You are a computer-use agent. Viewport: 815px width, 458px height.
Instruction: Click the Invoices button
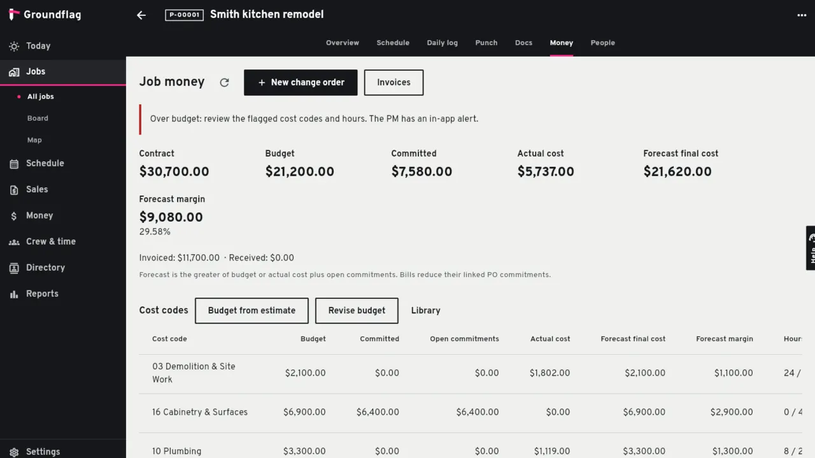pyautogui.click(x=393, y=83)
